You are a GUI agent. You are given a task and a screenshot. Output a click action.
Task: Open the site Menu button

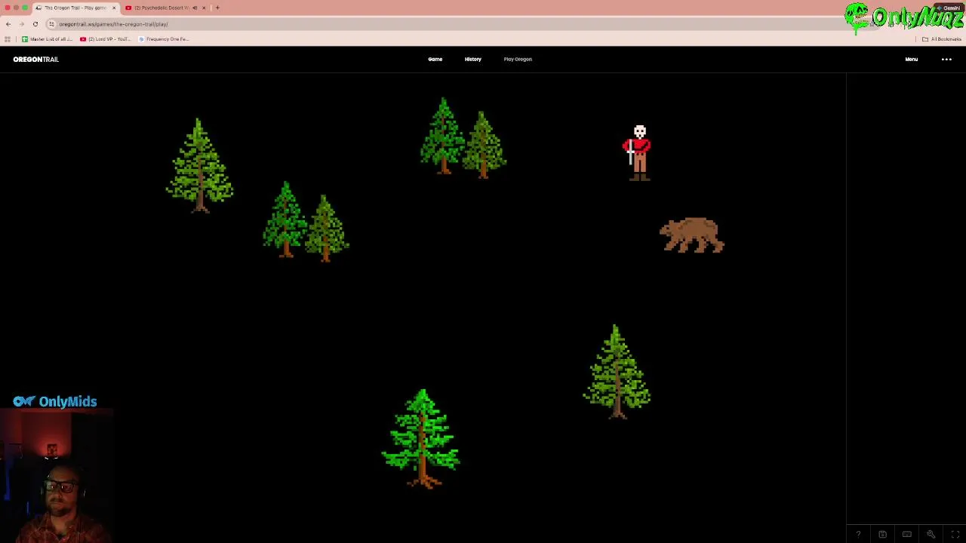tap(912, 59)
